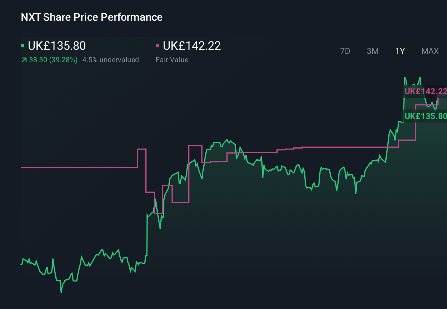Click the pink dot beside fair value
447x309 pixels.
157,46
